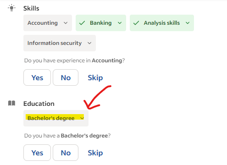The image size is (227, 165).
Task: Select the highlighted Bachelor's degree label
Action: [51, 118]
